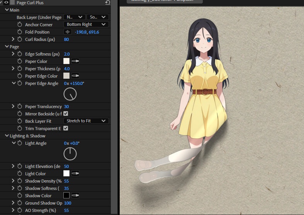Click the Ground Shadow Opacity value 100

(68, 203)
